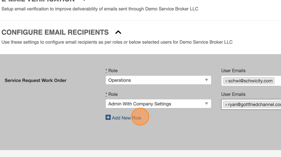
Task: Remove the schwi@schwicity.com email tag
Action: [x=226, y=81]
